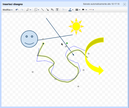Viewport: 129px width, 108px height.
Task: Click the greyed fill color bucket icon
Action: 63,10
